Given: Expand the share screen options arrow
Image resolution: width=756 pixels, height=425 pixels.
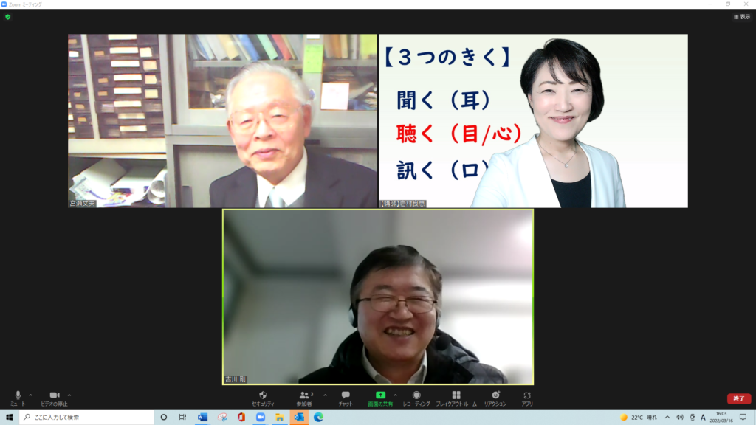Looking at the screenshot, I should pos(395,395).
